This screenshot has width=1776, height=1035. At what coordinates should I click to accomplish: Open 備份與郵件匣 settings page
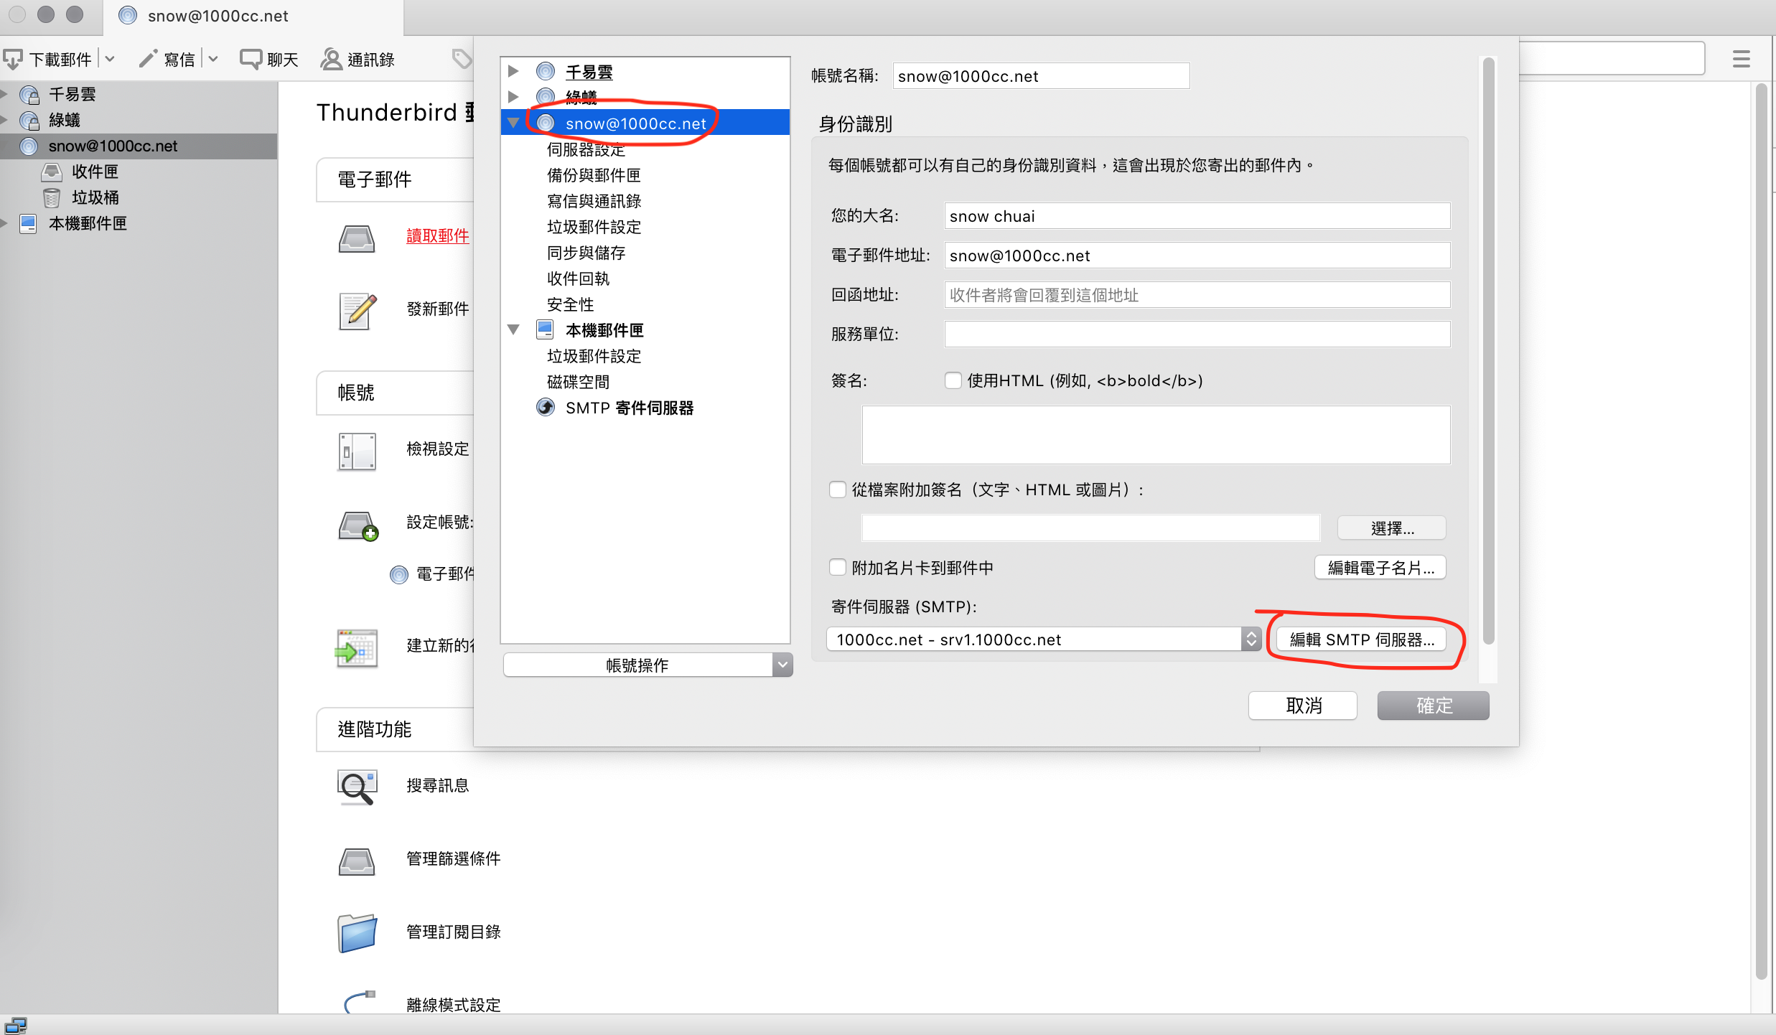[594, 175]
